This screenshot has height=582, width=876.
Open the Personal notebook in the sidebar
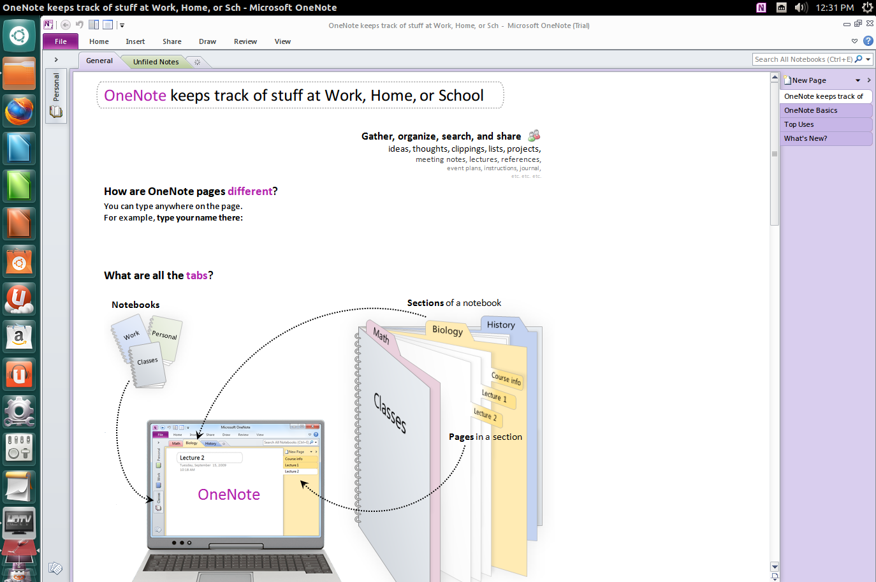(56, 87)
